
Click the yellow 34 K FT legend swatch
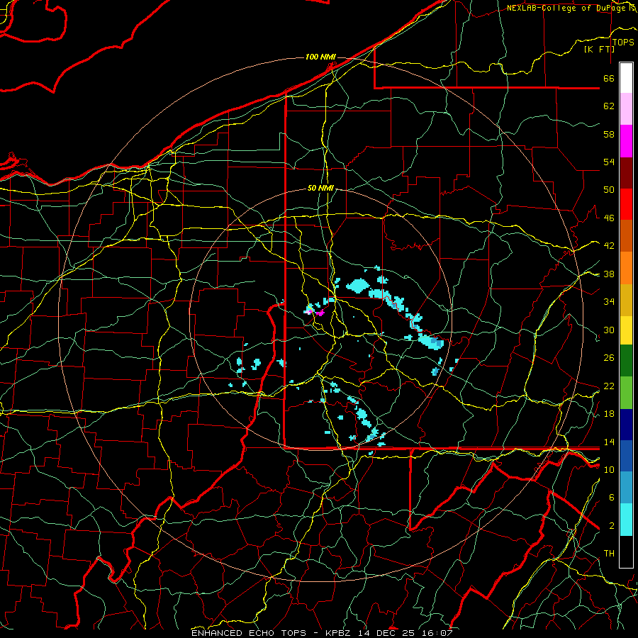click(626, 330)
